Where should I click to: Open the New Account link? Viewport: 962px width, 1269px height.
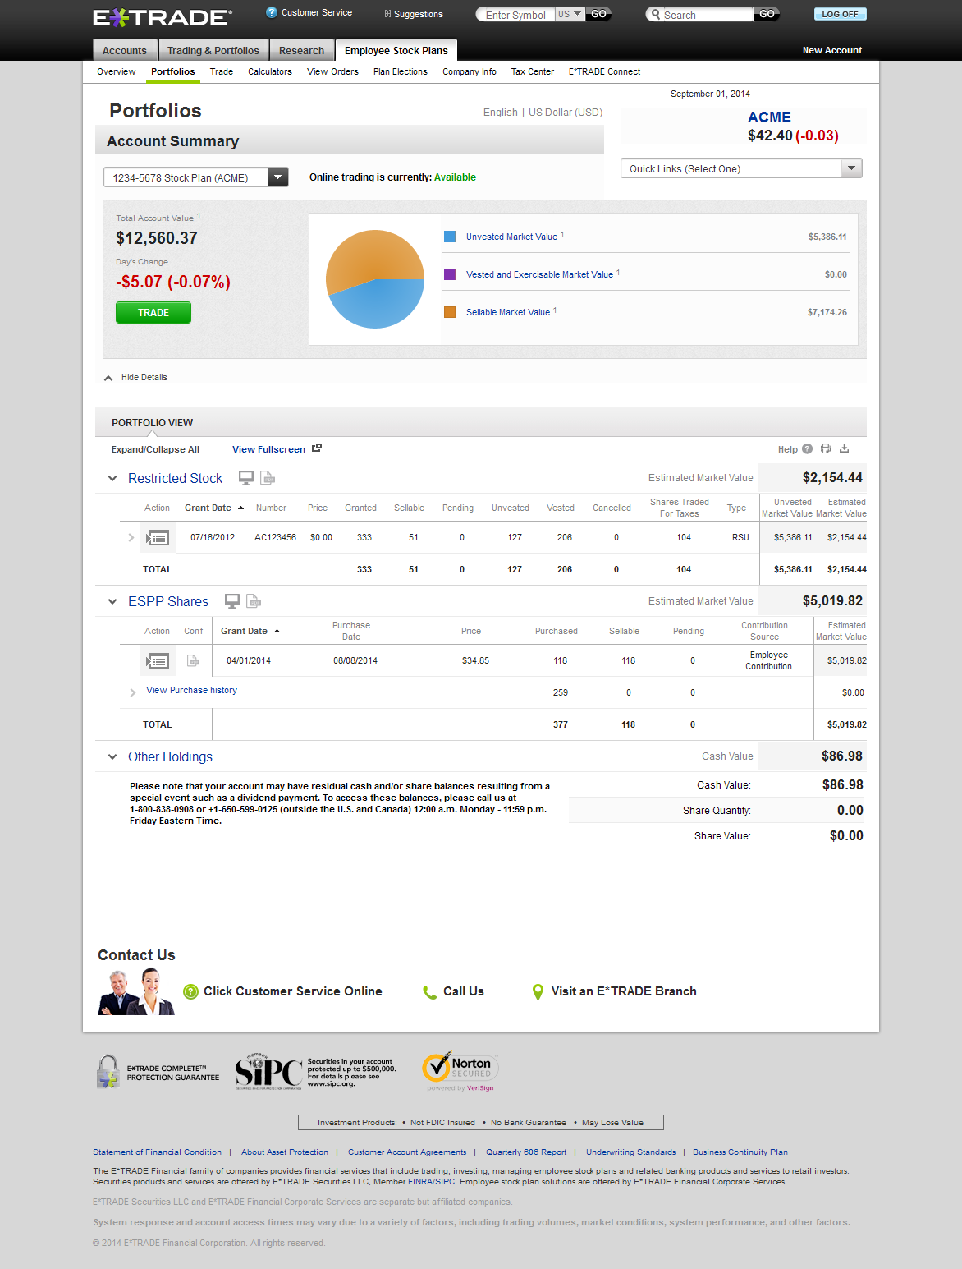tap(832, 50)
